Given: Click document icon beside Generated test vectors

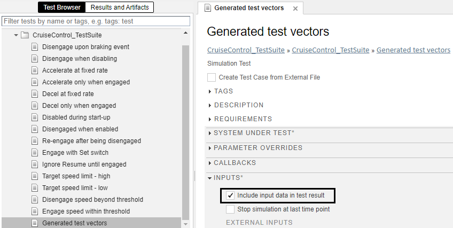Looking at the screenshot, I should [x=35, y=223].
